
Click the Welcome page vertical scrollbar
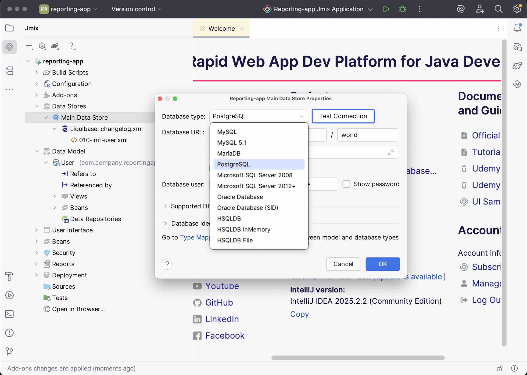coord(504,193)
